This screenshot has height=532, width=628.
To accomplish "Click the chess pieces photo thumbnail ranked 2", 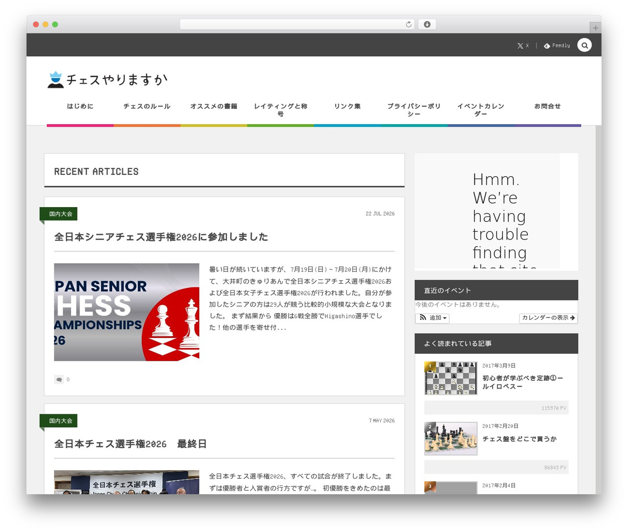I will click(451, 439).
